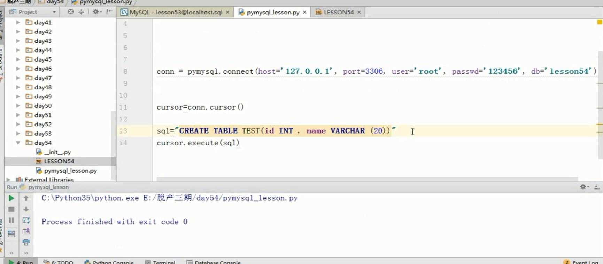This screenshot has height=264, width=603.
Task: Click the Project panel vertical scrollbar
Action: 113,145
